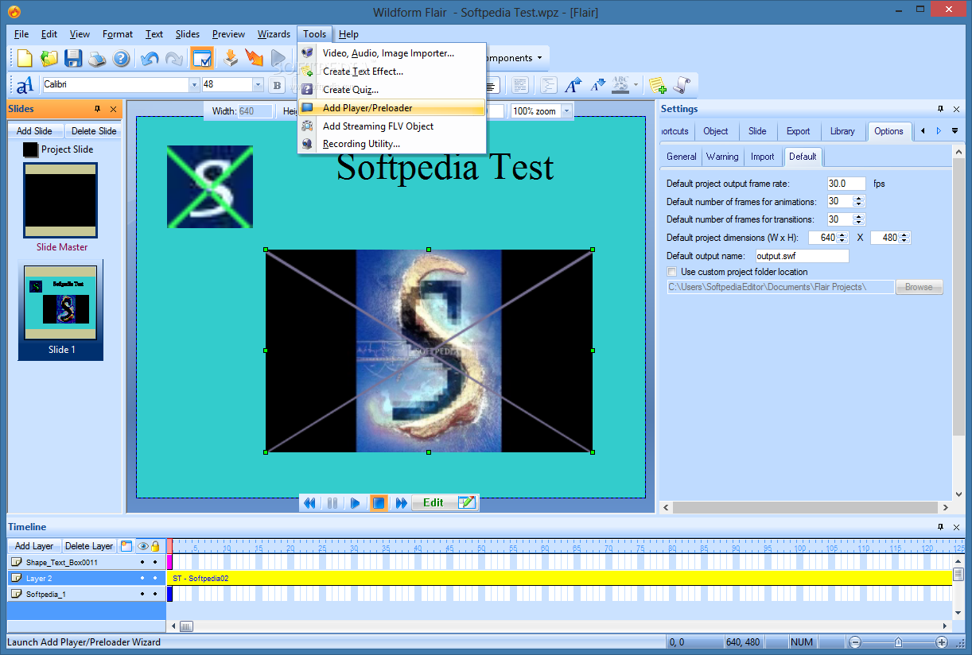
Task: Switch to the Export settings tab
Action: (x=798, y=131)
